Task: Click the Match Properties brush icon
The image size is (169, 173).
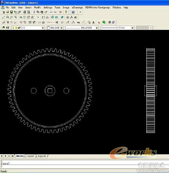Action: [46, 12]
